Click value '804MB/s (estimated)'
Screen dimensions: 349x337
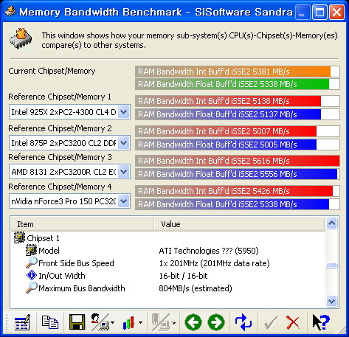click(x=196, y=288)
